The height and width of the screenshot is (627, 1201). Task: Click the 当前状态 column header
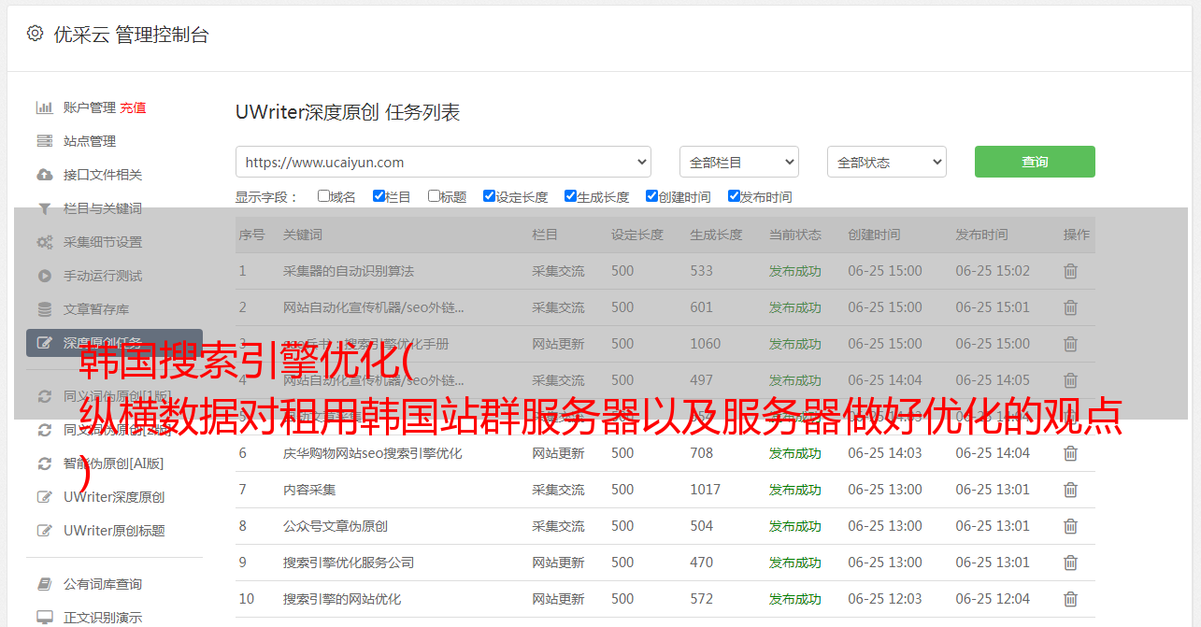[795, 235]
